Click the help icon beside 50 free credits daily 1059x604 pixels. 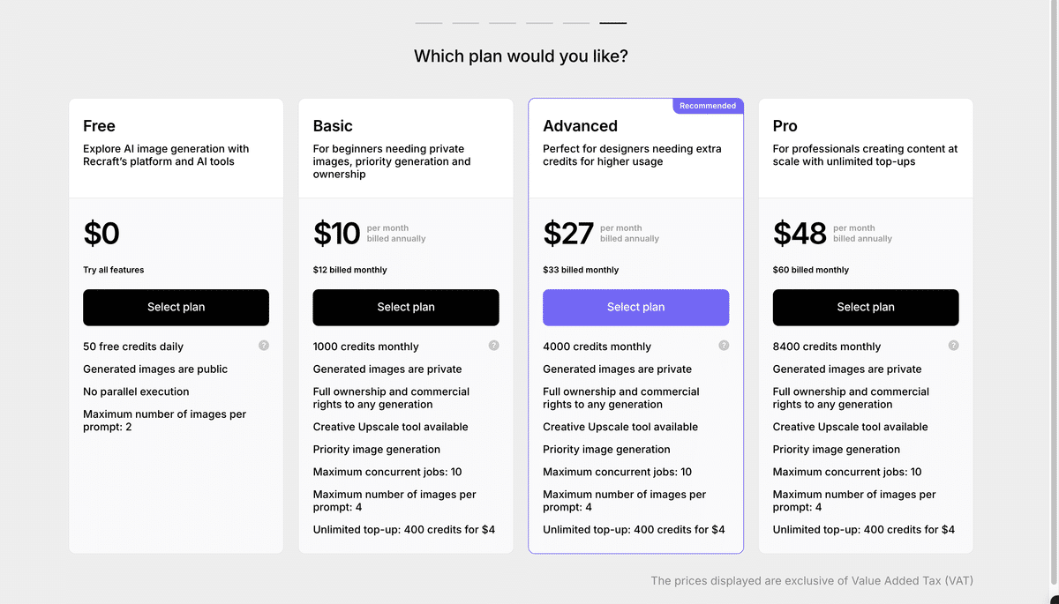(264, 346)
